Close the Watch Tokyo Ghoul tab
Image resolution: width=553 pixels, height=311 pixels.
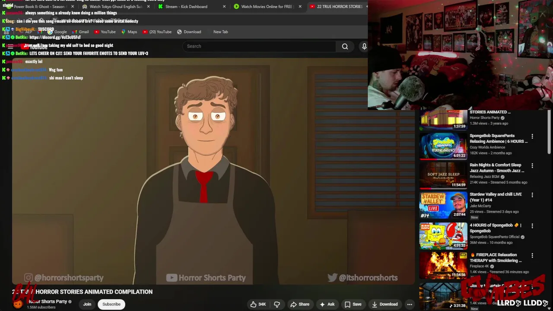tap(149, 6)
